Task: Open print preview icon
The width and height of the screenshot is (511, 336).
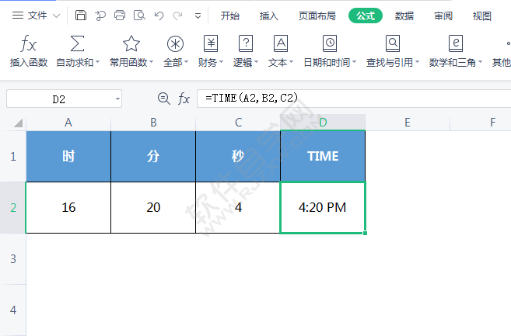Action: [x=139, y=16]
